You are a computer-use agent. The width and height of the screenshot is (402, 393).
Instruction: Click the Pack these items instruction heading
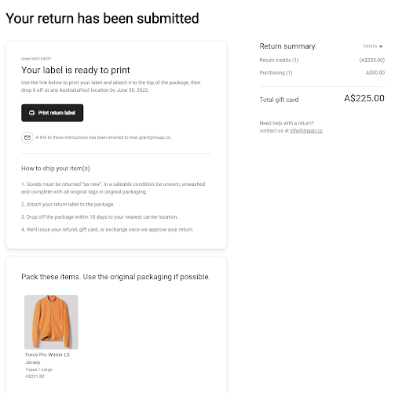pyautogui.click(x=115, y=277)
